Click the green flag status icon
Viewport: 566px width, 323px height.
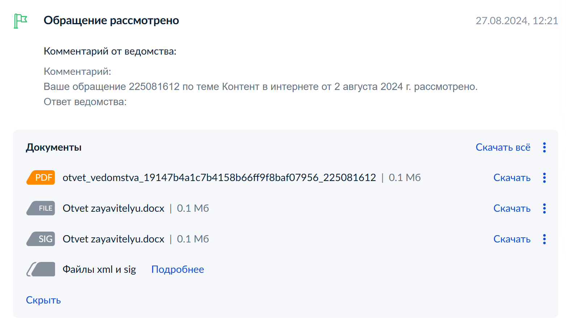20,21
